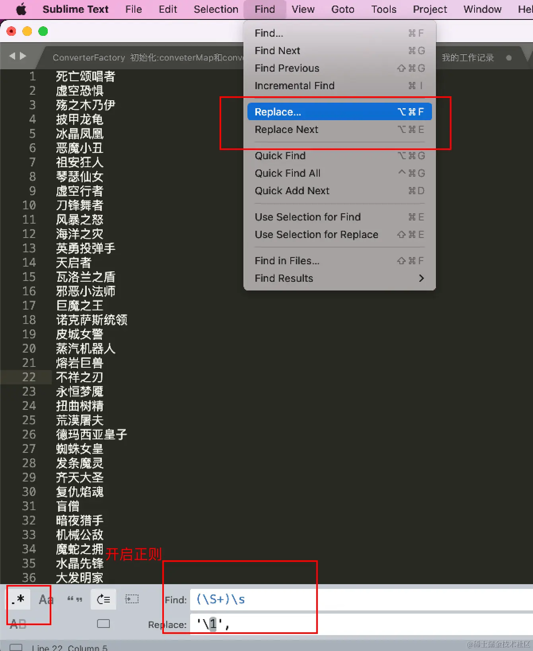Open the side bar icon in status bar

16,647
